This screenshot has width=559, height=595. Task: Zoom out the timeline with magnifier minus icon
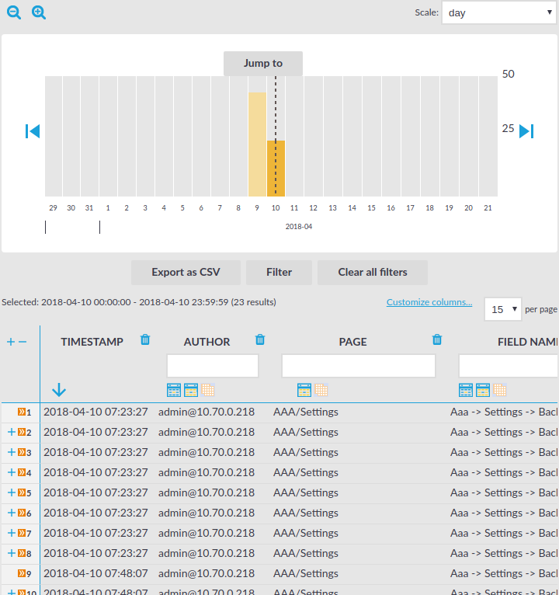pyautogui.click(x=14, y=12)
